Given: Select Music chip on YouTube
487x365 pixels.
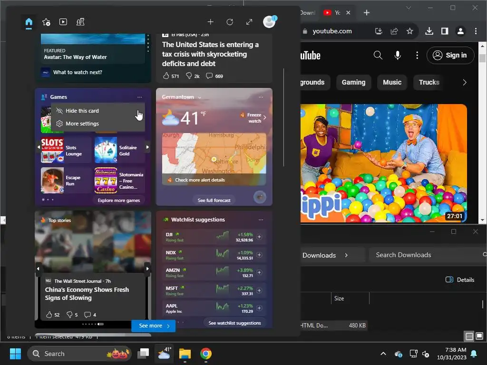Looking at the screenshot, I should (392, 82).
